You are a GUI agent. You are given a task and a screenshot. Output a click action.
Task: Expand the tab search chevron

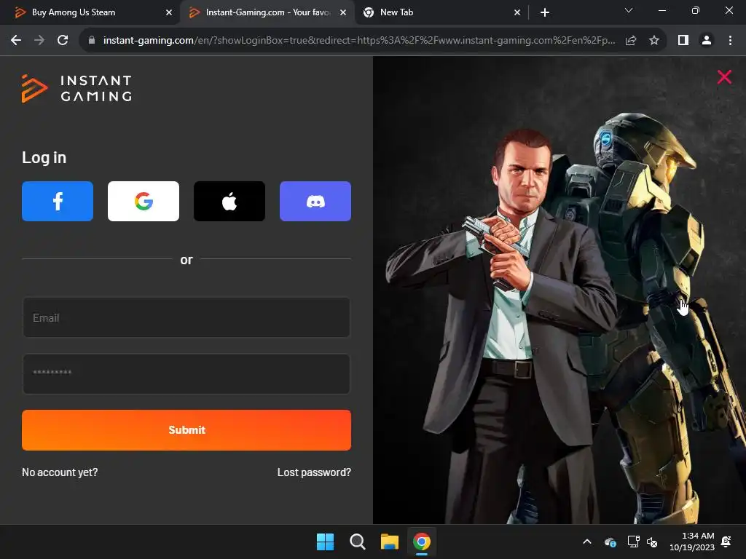point(629,10)
